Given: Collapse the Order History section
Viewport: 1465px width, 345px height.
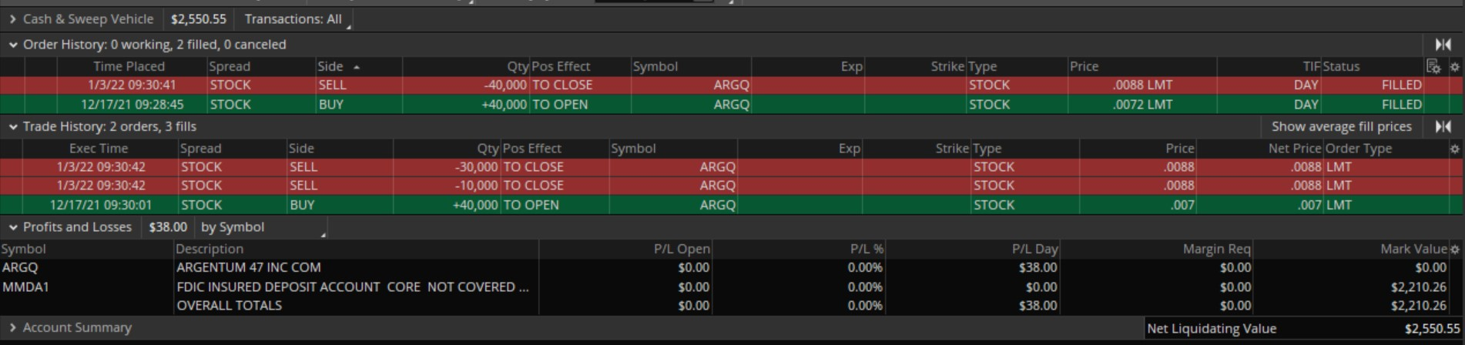Looking at the screenshot, I should click(x=12, y=45).
